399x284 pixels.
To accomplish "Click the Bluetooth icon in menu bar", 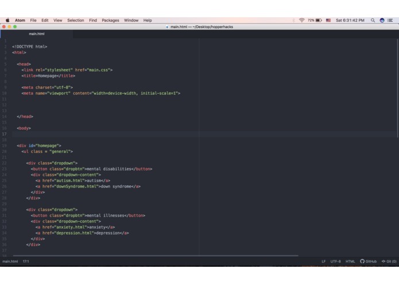I will [293, 20].
